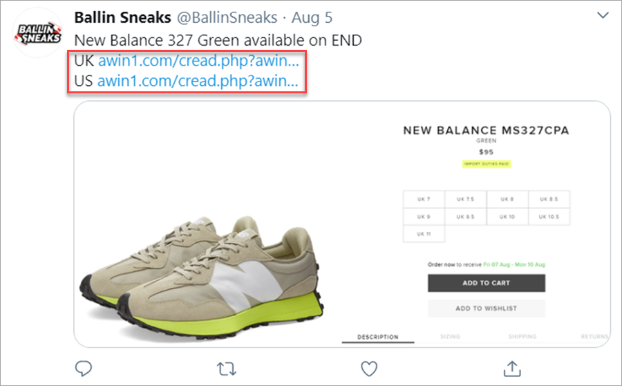Screen dimensions: 622x386
Task: Open the share tweet icon
Action: click(x=512, y=367)
